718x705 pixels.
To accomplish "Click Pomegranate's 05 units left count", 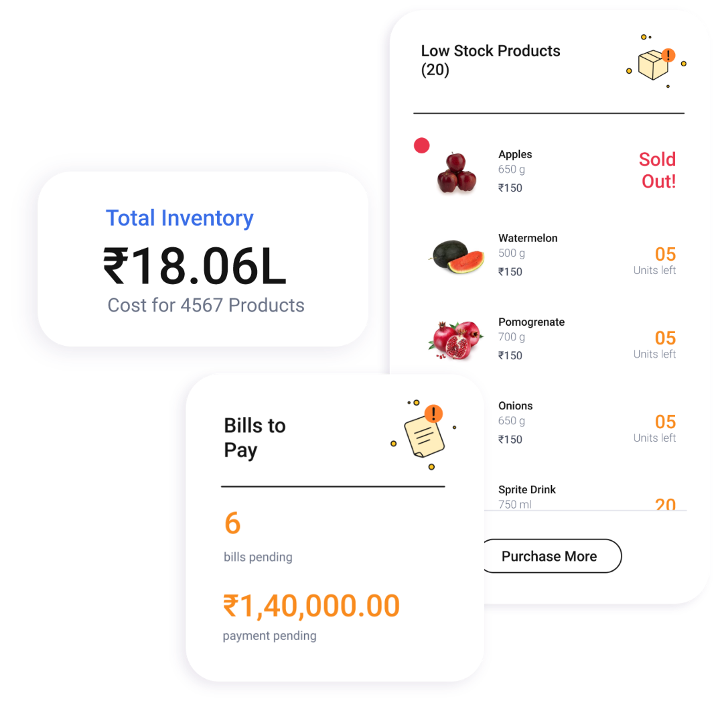I will 665,338.
